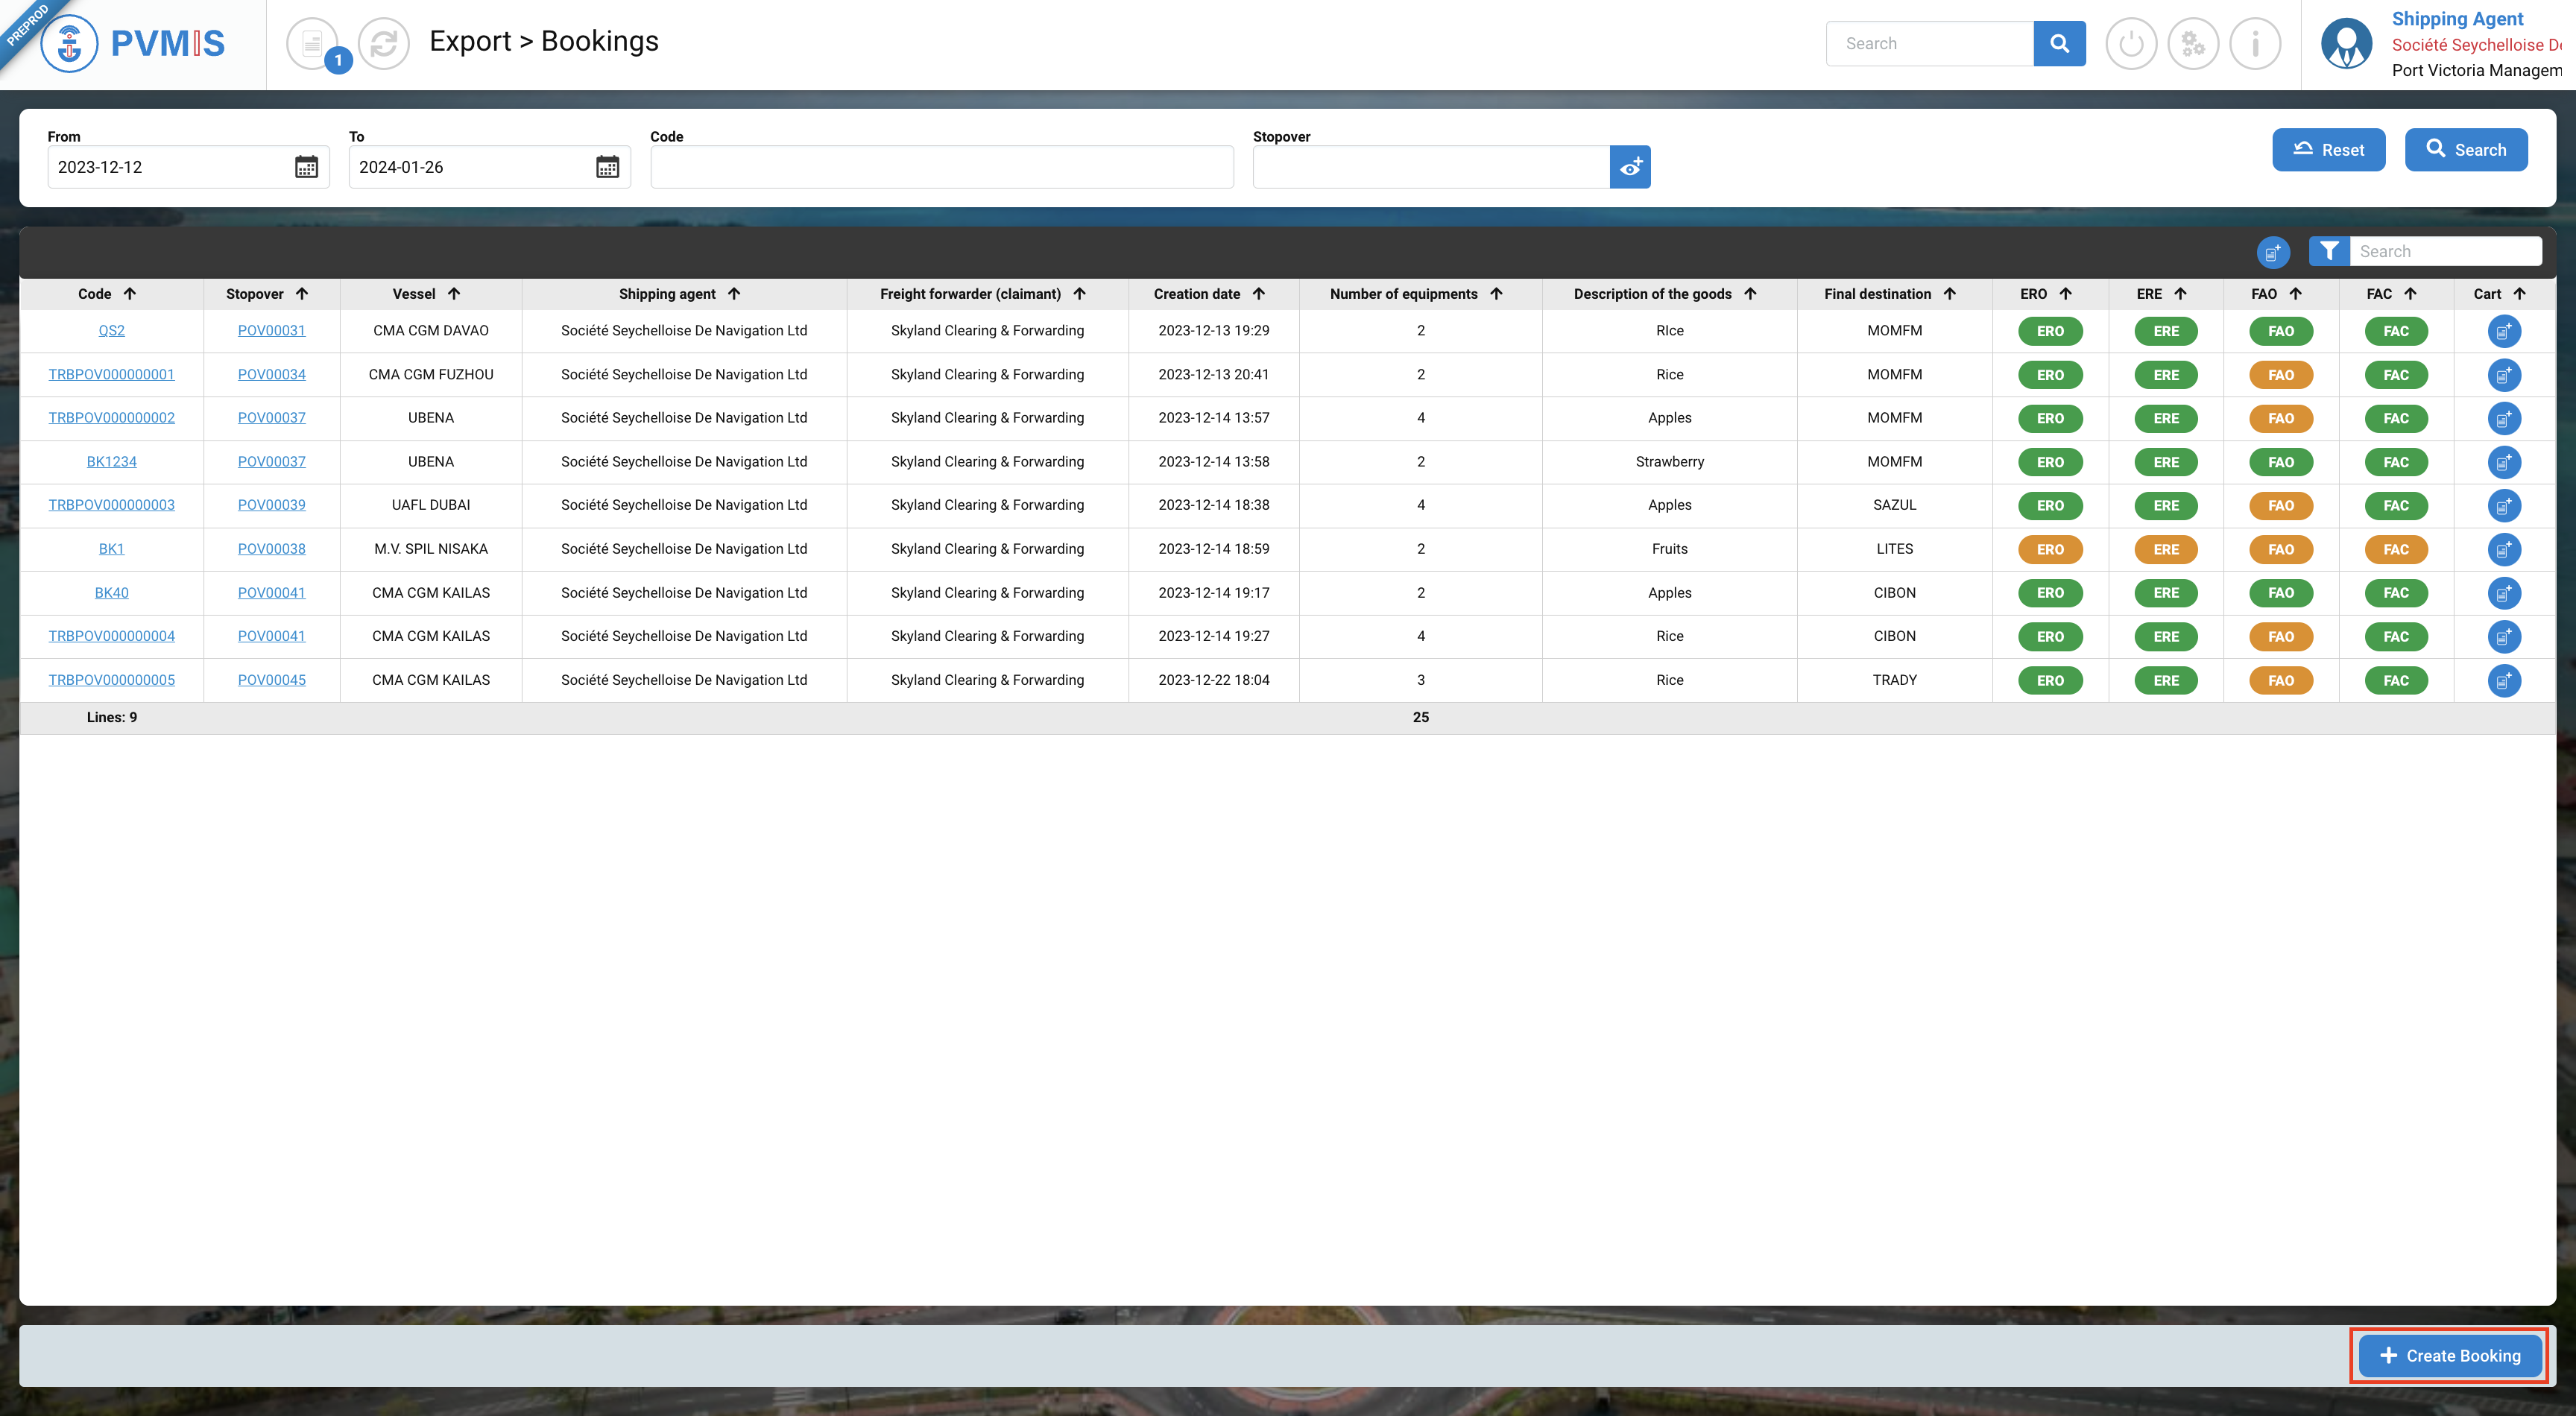Open booking link TRBPOV000000003

pos(111,505)
